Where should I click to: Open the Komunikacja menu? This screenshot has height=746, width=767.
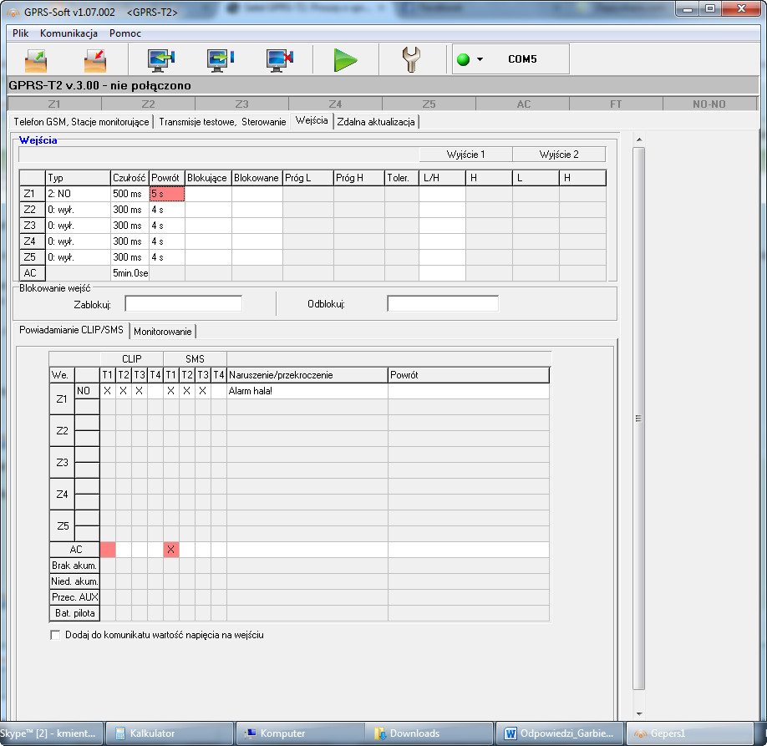pos(69,33)
